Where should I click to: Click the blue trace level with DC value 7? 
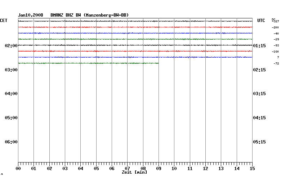pyautogui.click(x=135, y=57)
